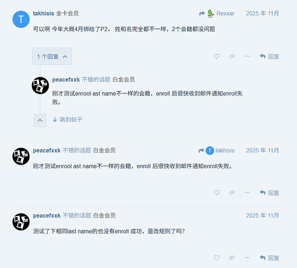Like the peacefxxk enroll failure post
Image resolution: width=297 pixels, height=268 pixels.
[217, 193]
